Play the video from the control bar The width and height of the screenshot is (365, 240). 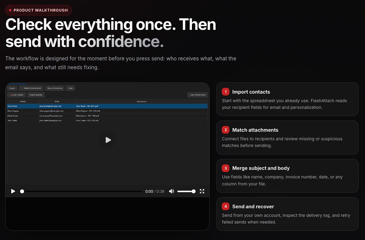pyautogui.click(x=13, y=191)
